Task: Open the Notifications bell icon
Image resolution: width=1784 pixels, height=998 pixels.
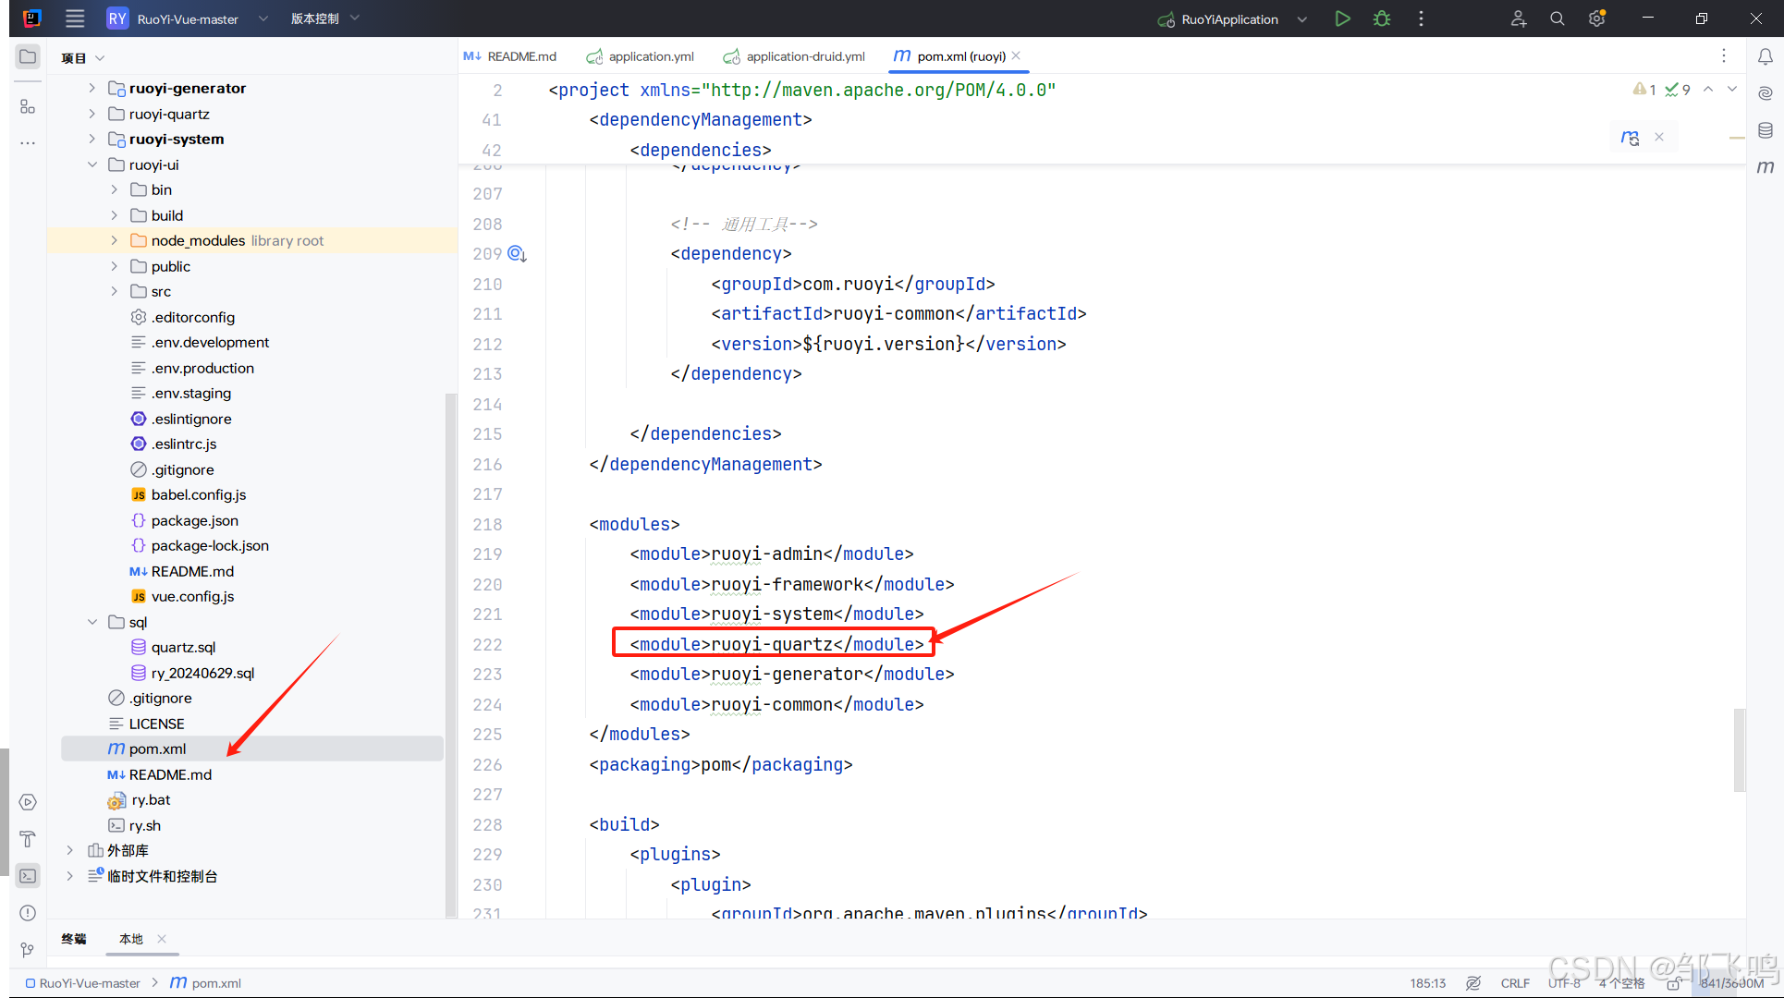Action: tap(1765, 57)
